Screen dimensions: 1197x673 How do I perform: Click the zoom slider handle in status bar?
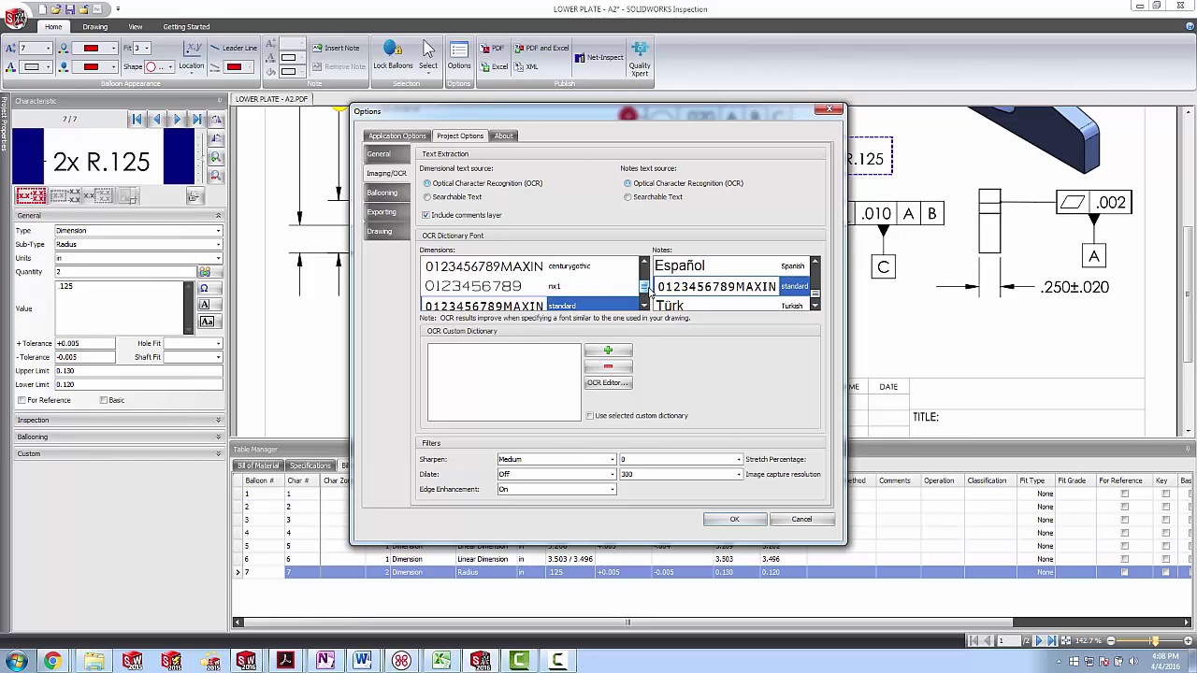click(1155, 640)
